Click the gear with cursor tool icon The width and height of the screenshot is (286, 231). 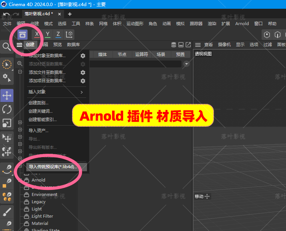tap(7, 78)
